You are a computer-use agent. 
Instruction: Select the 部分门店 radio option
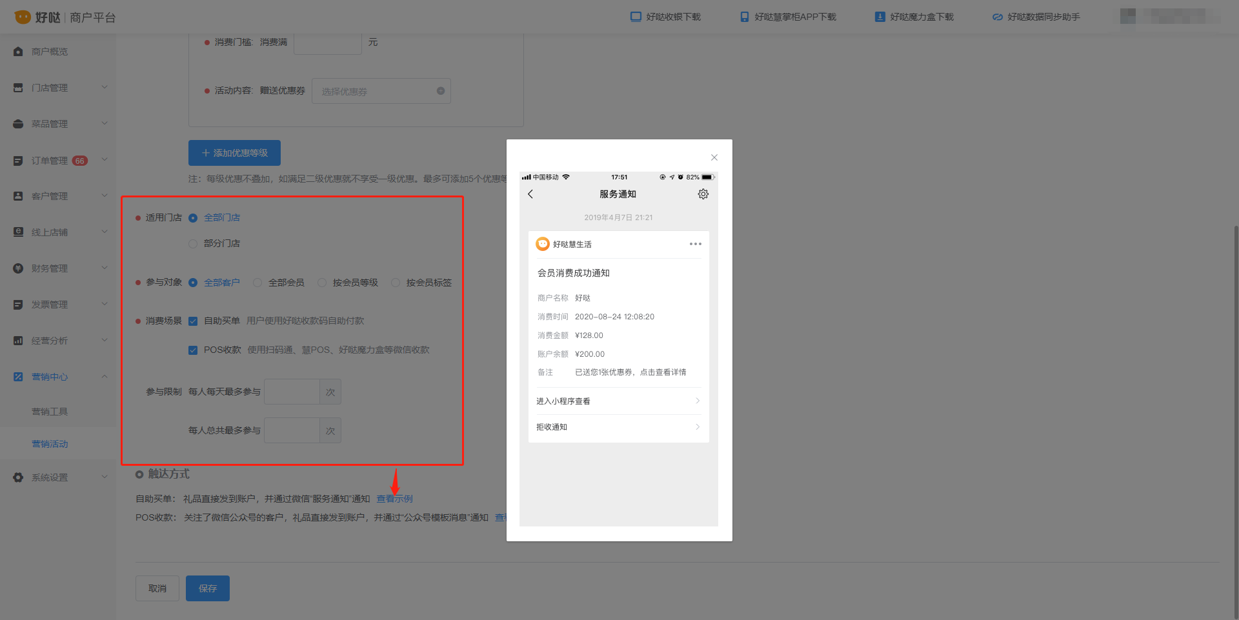tap(193, 244)
